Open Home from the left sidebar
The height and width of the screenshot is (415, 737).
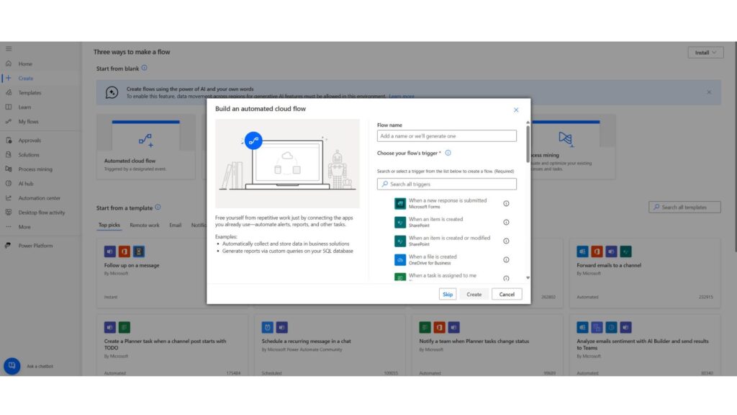(25, 63)
